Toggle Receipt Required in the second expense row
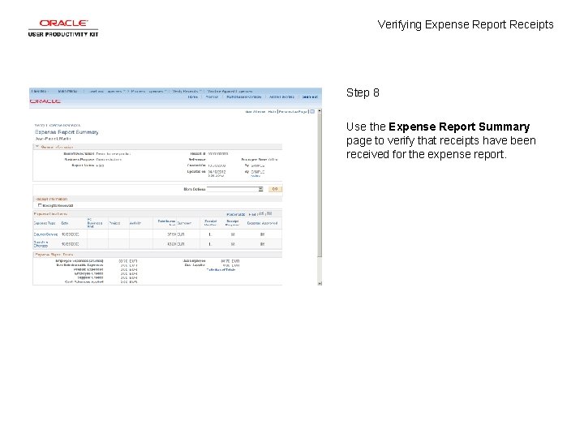This screenshot has height=438, width=584. [233, 244]
